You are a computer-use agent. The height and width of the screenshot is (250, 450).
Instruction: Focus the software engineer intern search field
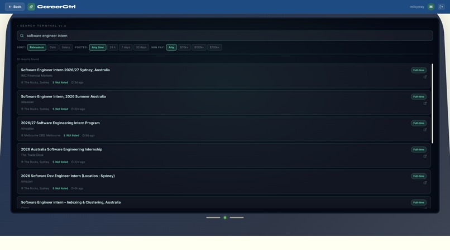pyautogui.click(x=224, y=36)
